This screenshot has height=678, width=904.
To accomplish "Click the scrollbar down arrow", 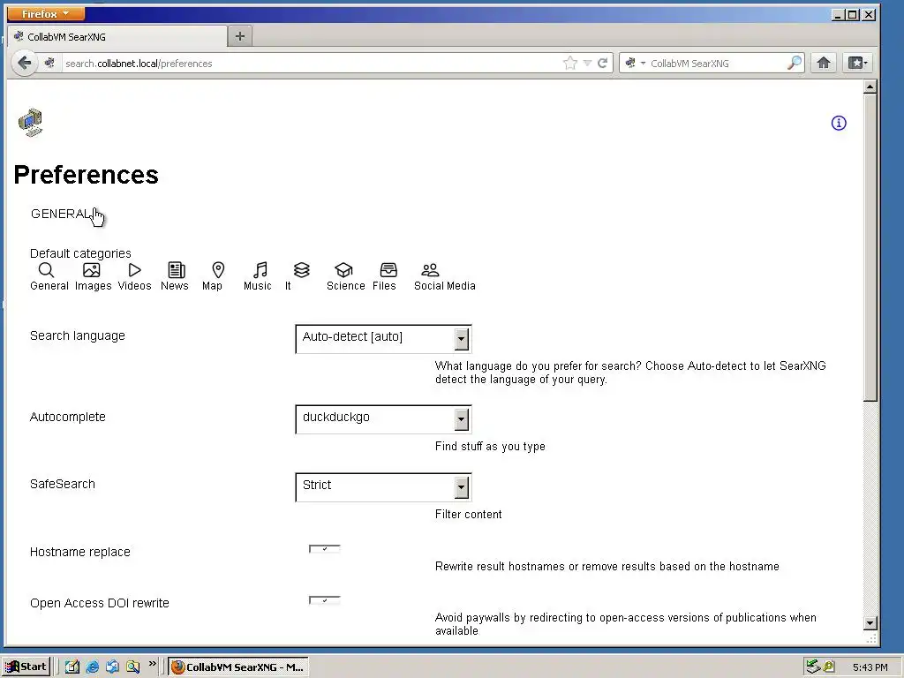I will click(870, 623).
